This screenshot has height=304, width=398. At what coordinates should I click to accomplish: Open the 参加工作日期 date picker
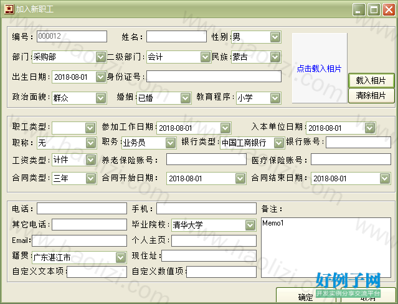(225, 128)
